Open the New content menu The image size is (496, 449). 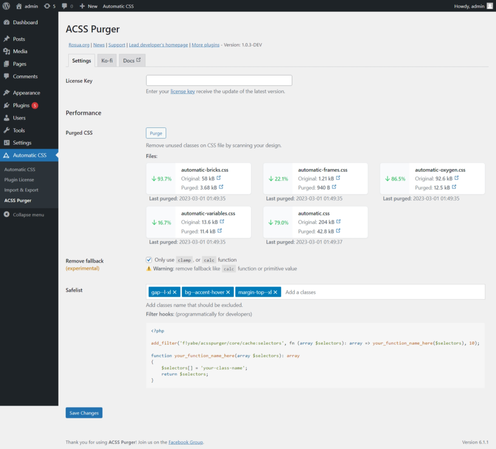coord(88,6)
